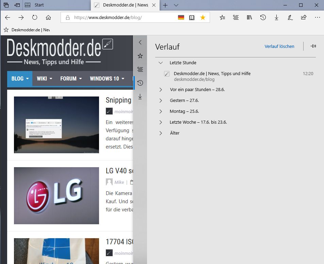Open the WIKI menu on the website

pos(45,78)
